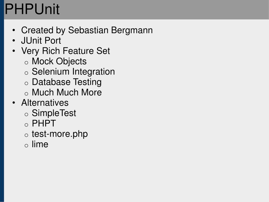Image resolution: width=269 pixels, height=202 pixels.
Task: Click the circle marker beside 'SimpleTest'
Action: coord(26,115)
